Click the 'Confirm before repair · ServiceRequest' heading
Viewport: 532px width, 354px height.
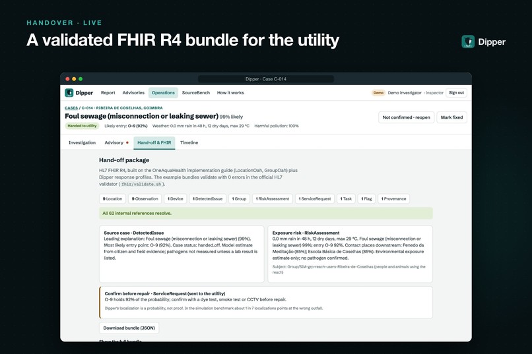click(165, 293)
